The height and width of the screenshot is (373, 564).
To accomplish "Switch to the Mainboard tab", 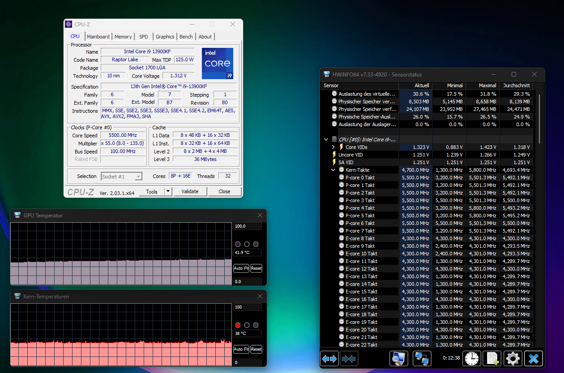I will (x=98, y=37).
